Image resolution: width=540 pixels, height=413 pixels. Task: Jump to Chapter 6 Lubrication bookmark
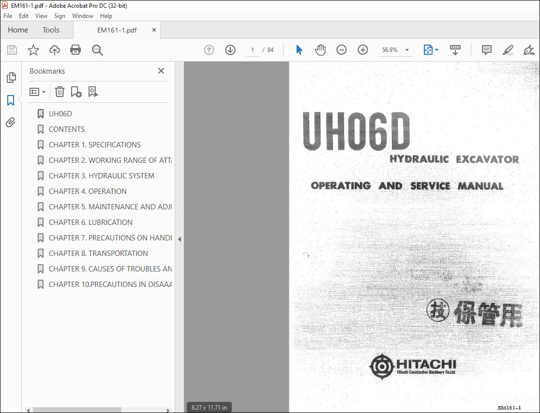point(90,222)
